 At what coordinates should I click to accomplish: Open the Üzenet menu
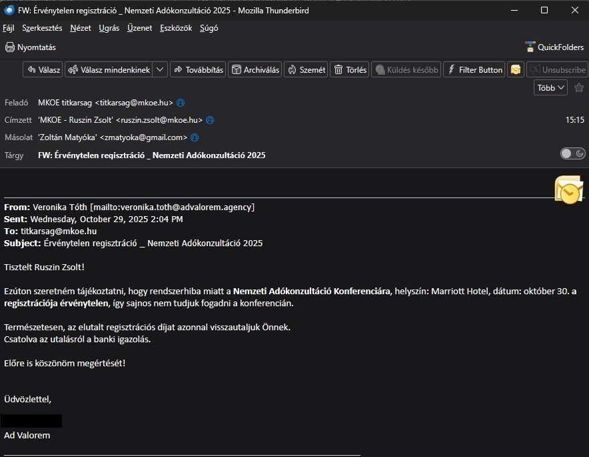pyautogui.click(x=140, y=28)
